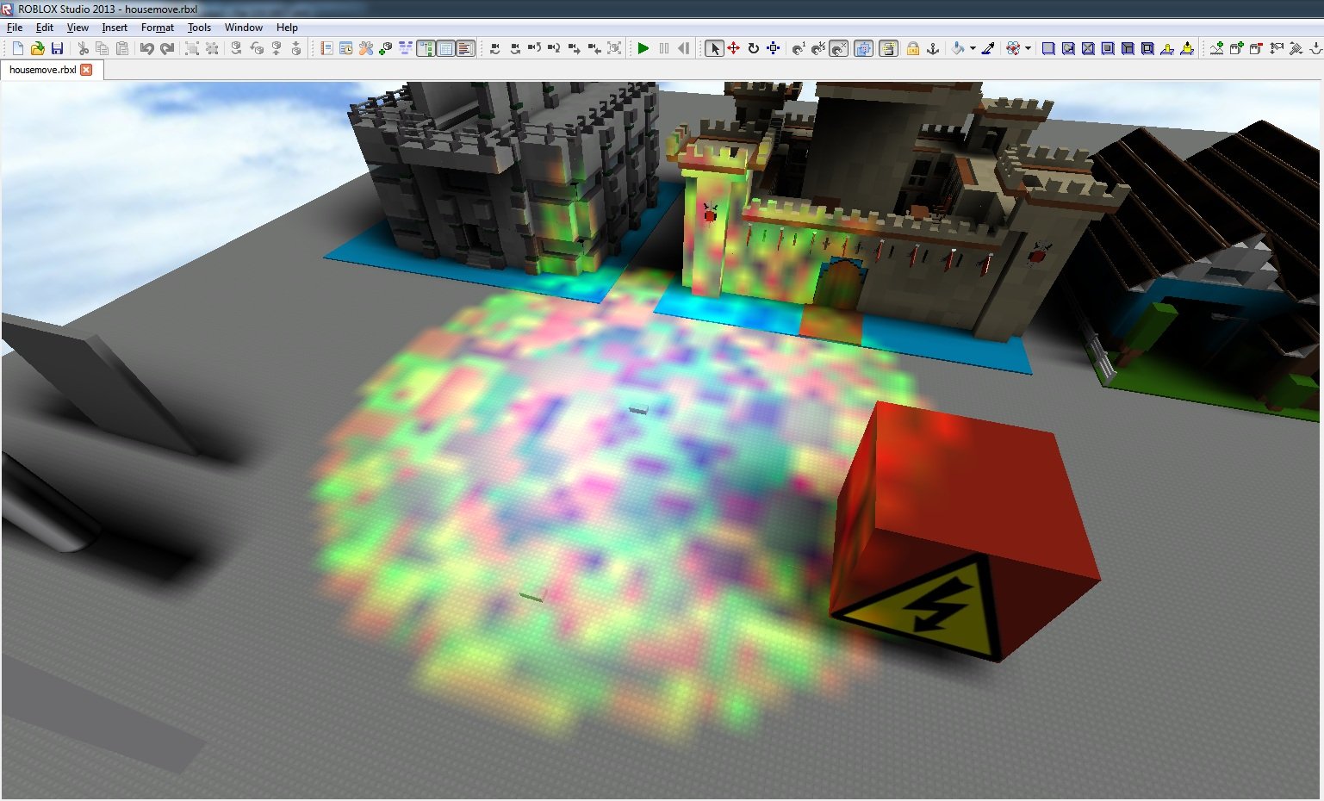Paste from the clipboard icon

pyautogui.click(x=122, y=48)
